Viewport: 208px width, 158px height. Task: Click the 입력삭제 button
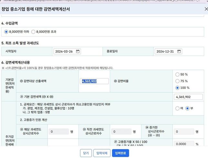tap(101, 153)
